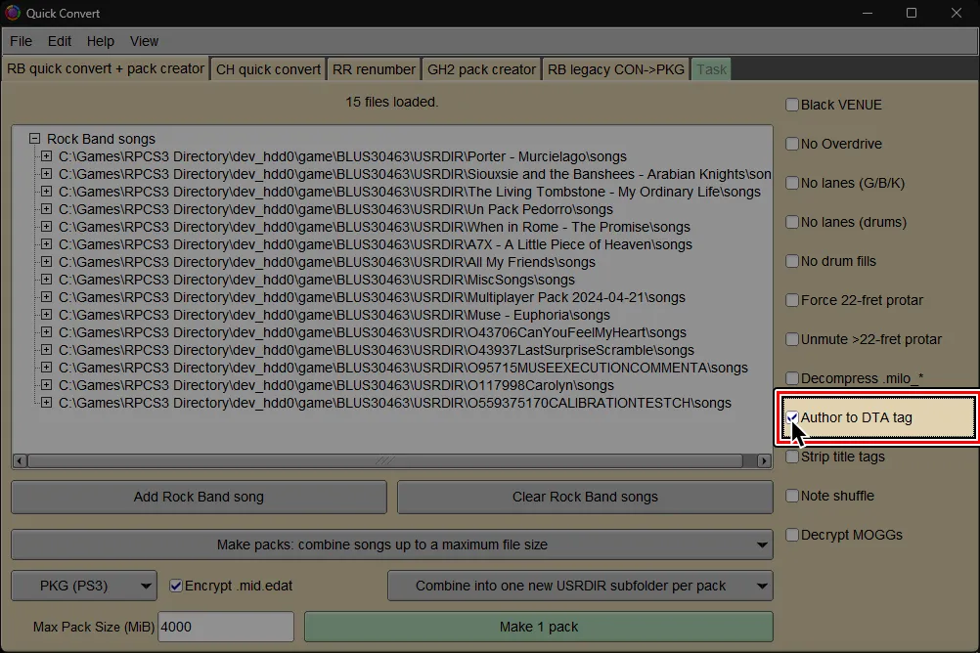Screen dimensions: 980x653
Task: Check Decompress .milo_* option
Action: [x=791, y=378]
